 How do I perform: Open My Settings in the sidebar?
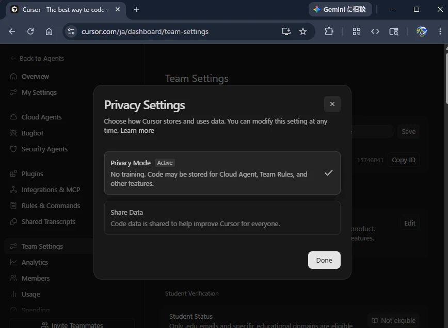pos(39,92)
